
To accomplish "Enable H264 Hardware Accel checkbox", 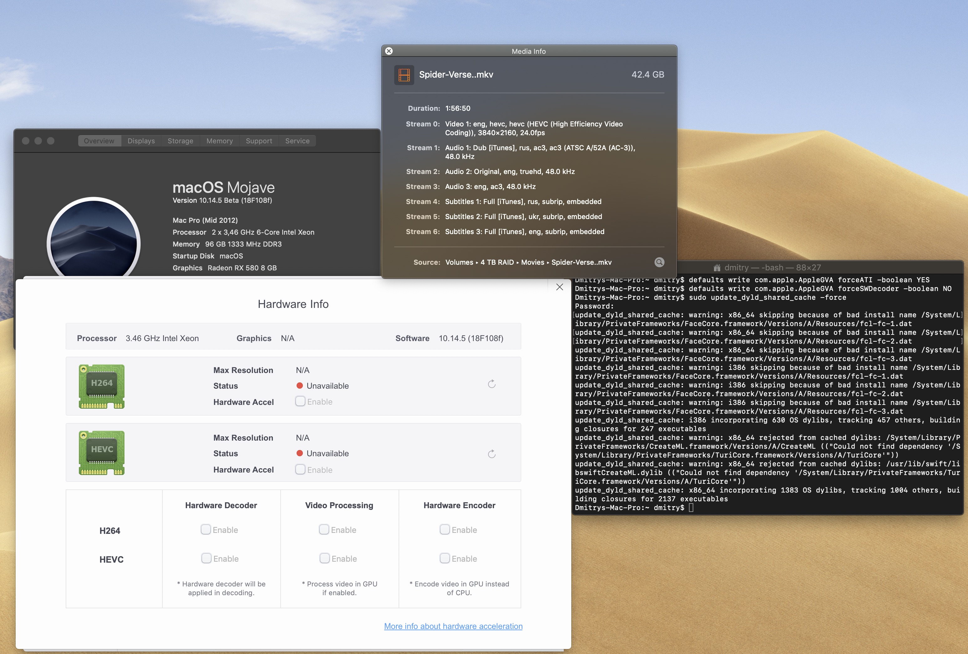I will (x=300, y=401).
